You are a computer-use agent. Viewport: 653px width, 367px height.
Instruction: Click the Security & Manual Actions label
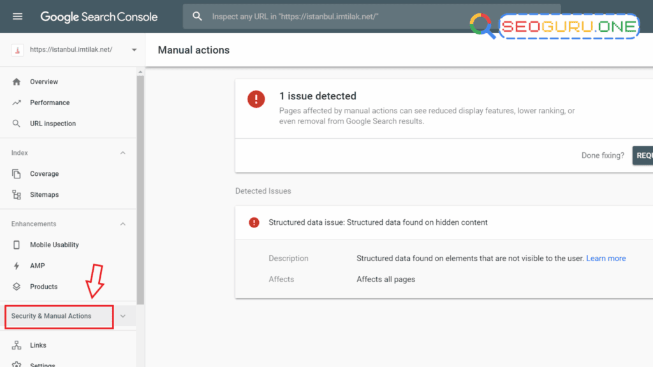pos(51,316)
